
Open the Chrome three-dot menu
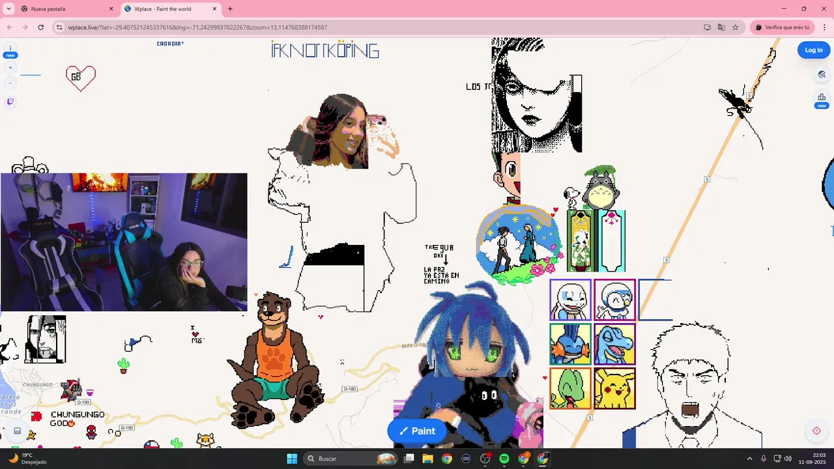[825, 27]
